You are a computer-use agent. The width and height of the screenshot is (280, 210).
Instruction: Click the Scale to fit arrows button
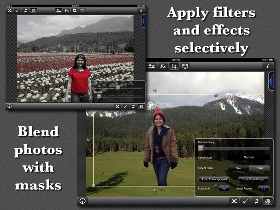224,188
